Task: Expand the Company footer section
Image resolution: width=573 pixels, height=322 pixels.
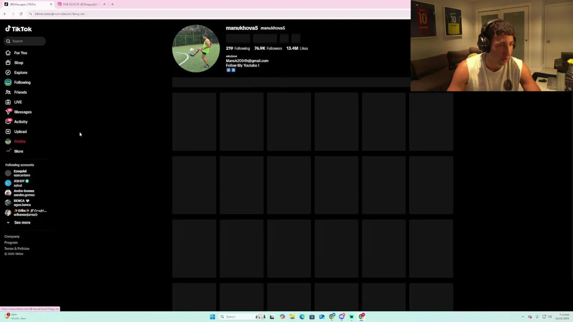Action: (x=12, y=237)
